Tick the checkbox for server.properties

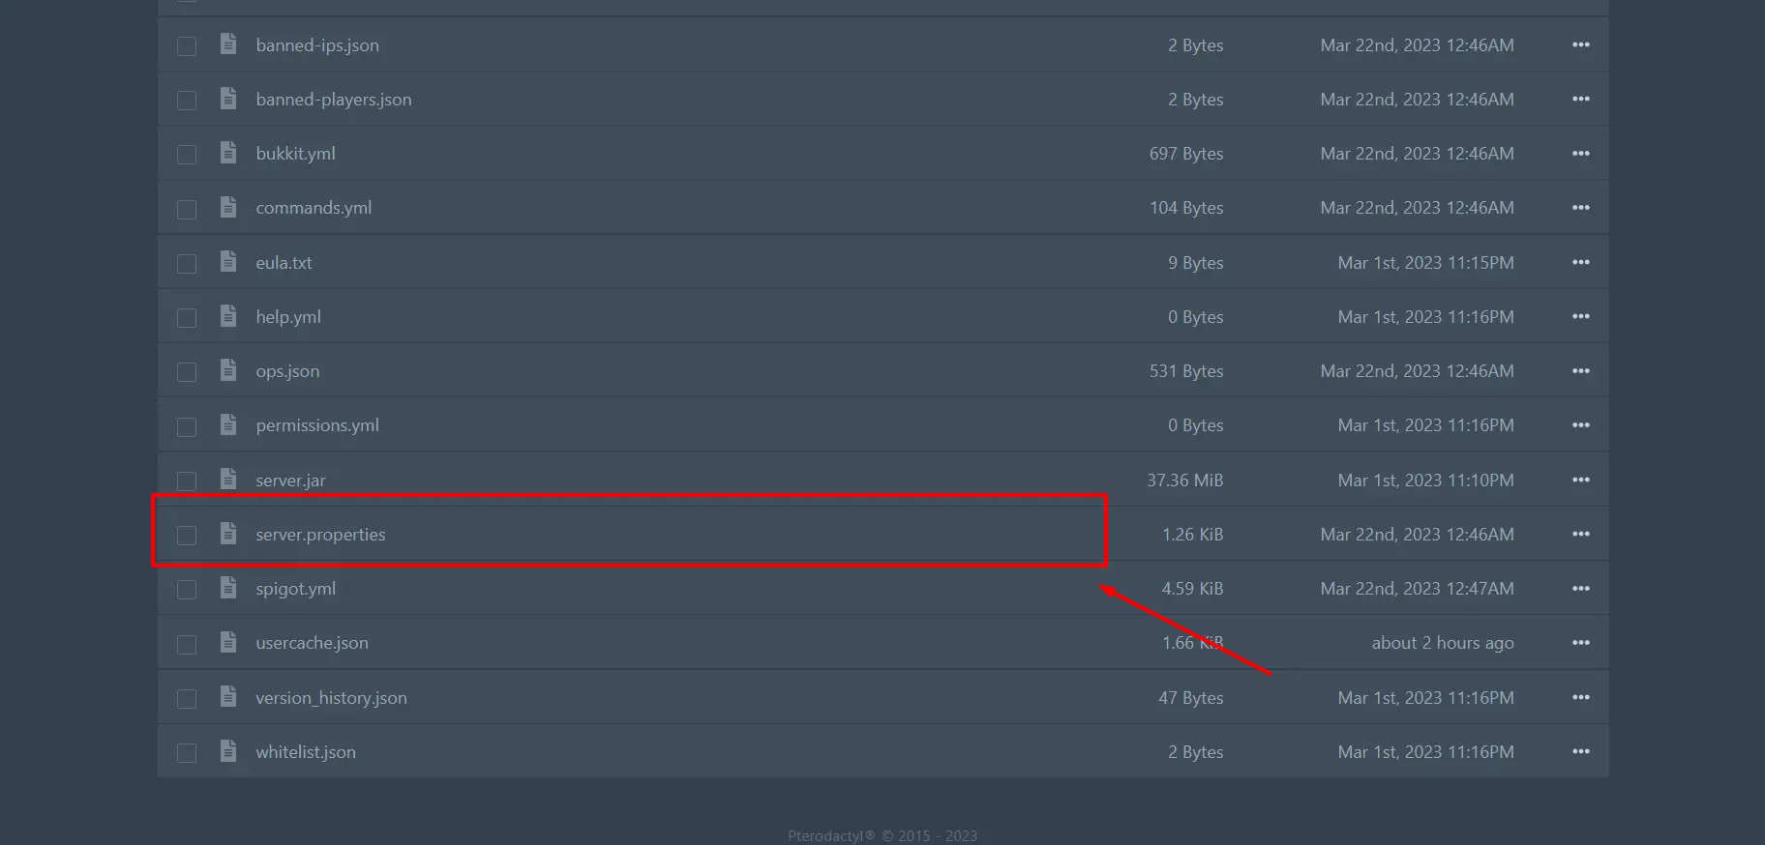[187, 535]
